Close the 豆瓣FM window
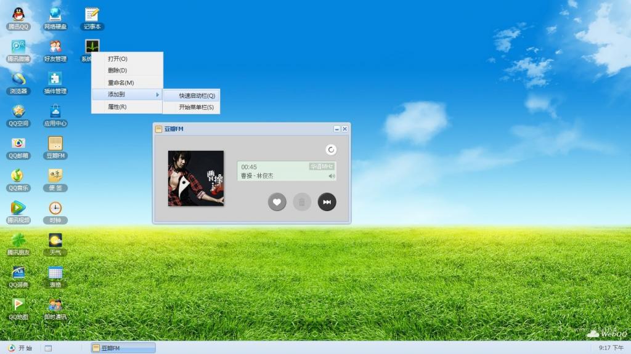 pos(345,129)
